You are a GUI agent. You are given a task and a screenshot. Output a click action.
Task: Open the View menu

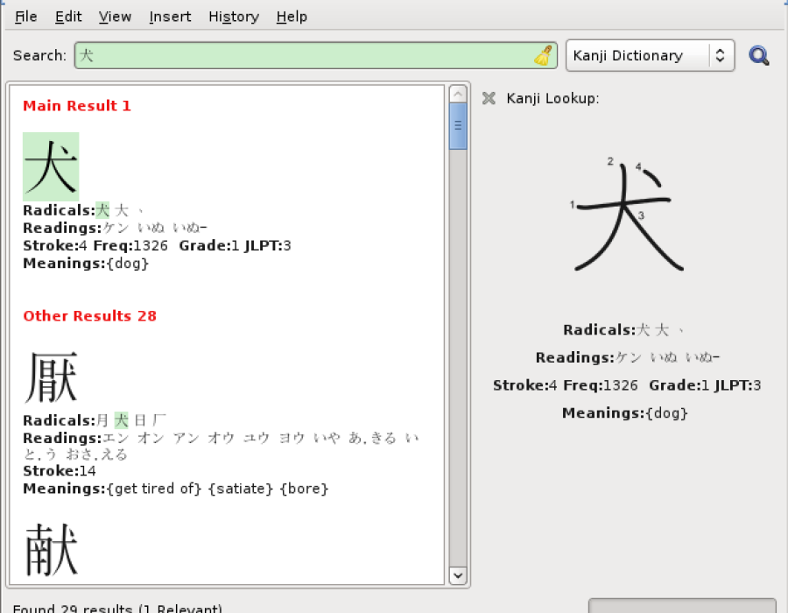point(115,17)
